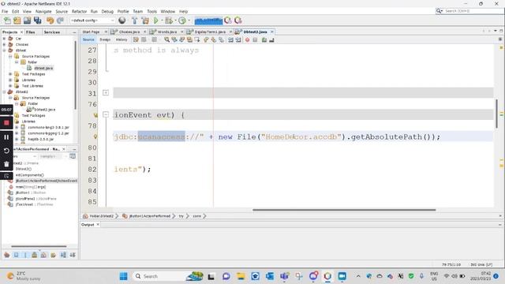The image size is (505, 284).
Task: Expand the commons-lang3 jar library node
Action: [17, 127]
